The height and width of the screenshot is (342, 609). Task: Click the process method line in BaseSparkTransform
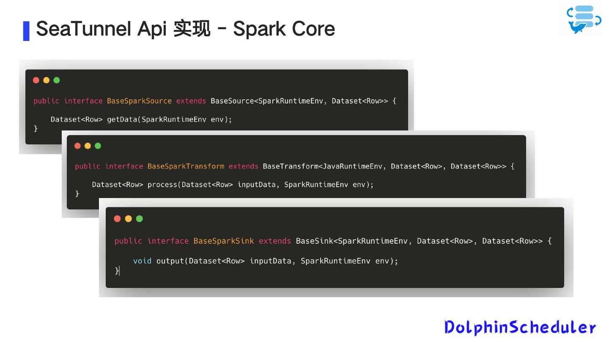tap(232, 185)
